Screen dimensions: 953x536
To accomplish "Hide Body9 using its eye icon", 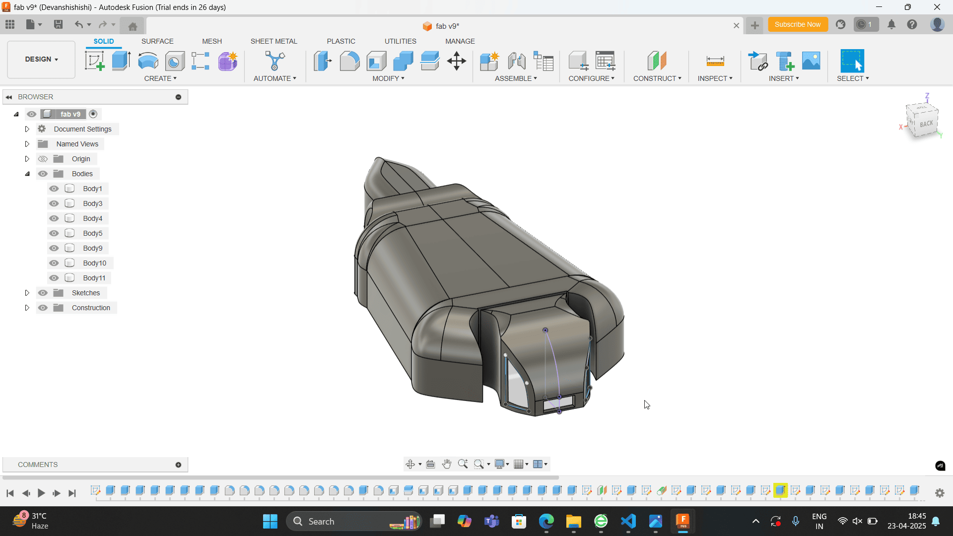I will tap(54, 248).
